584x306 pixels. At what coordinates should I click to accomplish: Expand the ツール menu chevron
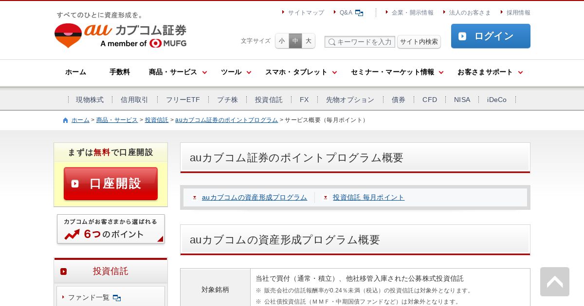(249, 72)
